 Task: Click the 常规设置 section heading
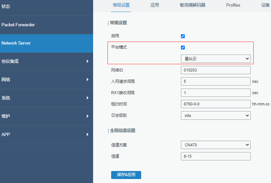[x=118, y=23]
